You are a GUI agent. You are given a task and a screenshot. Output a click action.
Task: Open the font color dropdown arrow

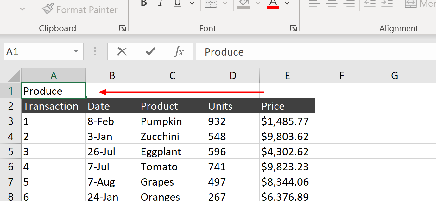click(287, 3)
